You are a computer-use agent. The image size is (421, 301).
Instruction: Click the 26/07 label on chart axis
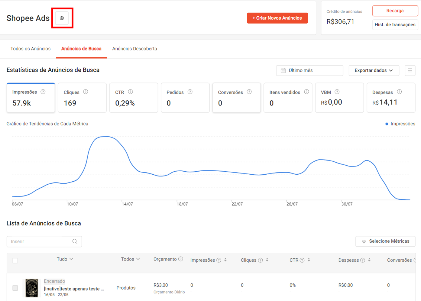[292, 204]
